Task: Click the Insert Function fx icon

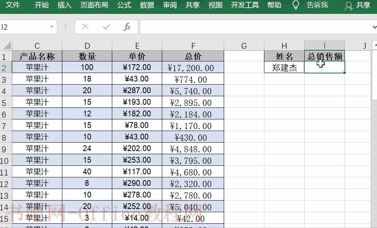Action: (x=127, y=27)
